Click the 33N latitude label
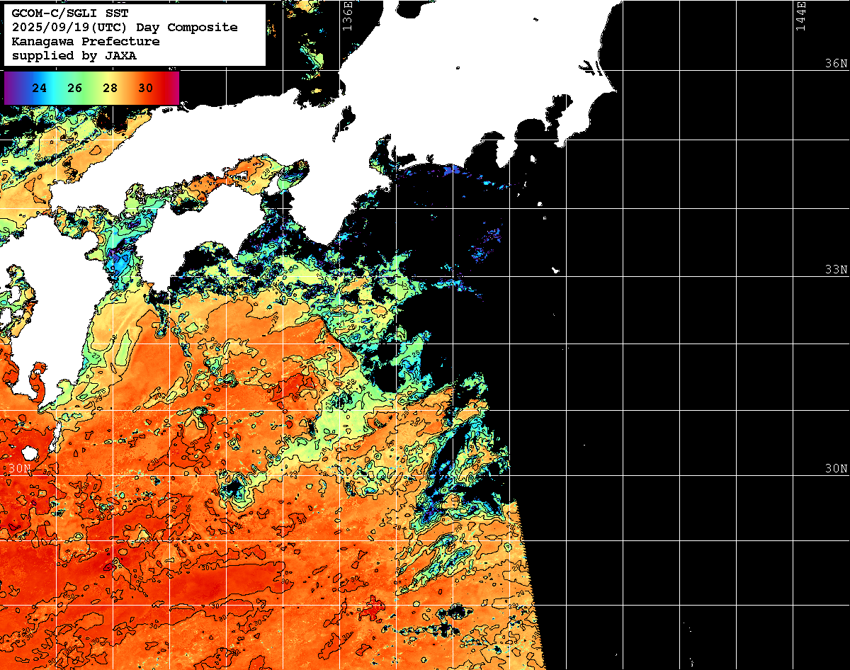The height and width of the screenshot is (670, 850). coord(836,270)
